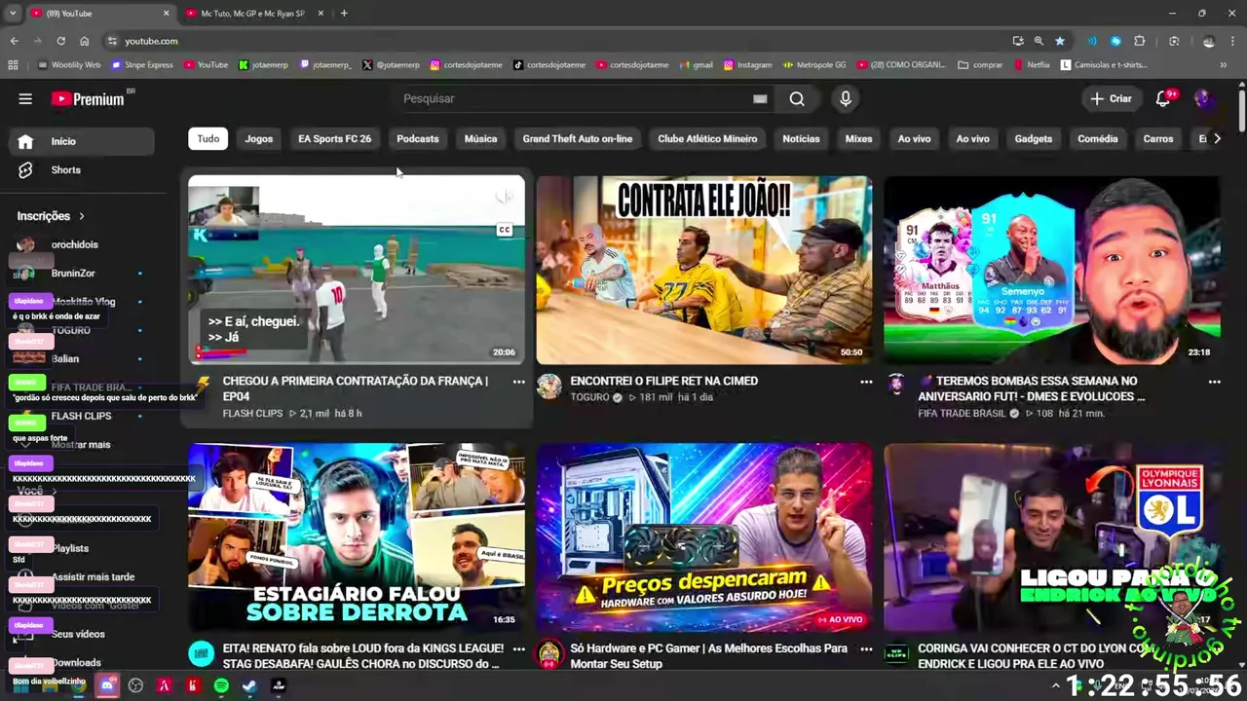Select the Mixes filter chip
The height and width of the screenshot is (701, 1247).
858,139
